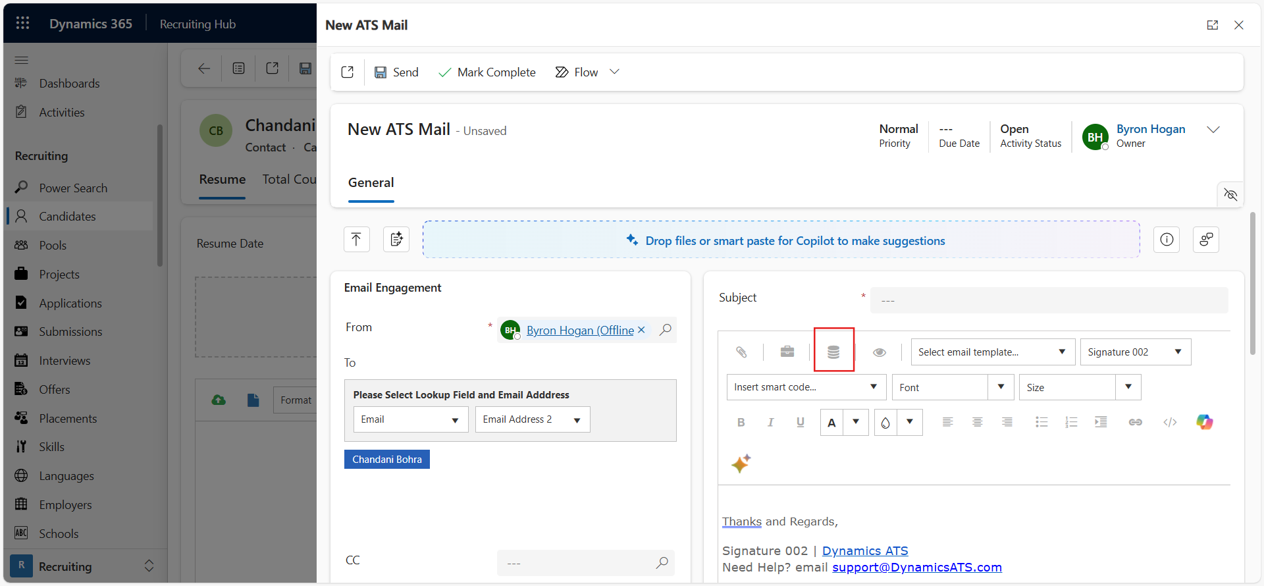Click the indent icon
The height and width of the screenshot is (586, 1264).
click(x=1101, y=422)
